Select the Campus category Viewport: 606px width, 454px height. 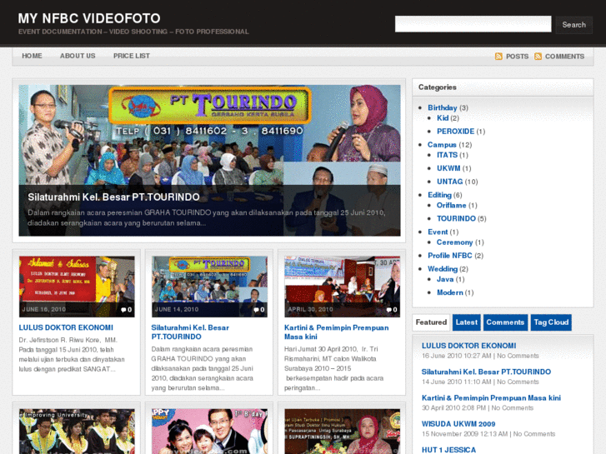[x=442, y=145]
